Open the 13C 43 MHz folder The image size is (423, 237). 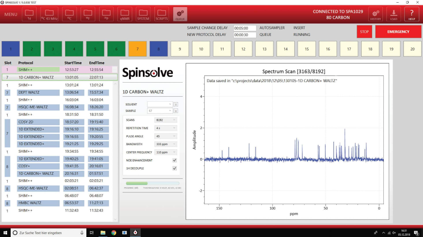pos(49,14)
